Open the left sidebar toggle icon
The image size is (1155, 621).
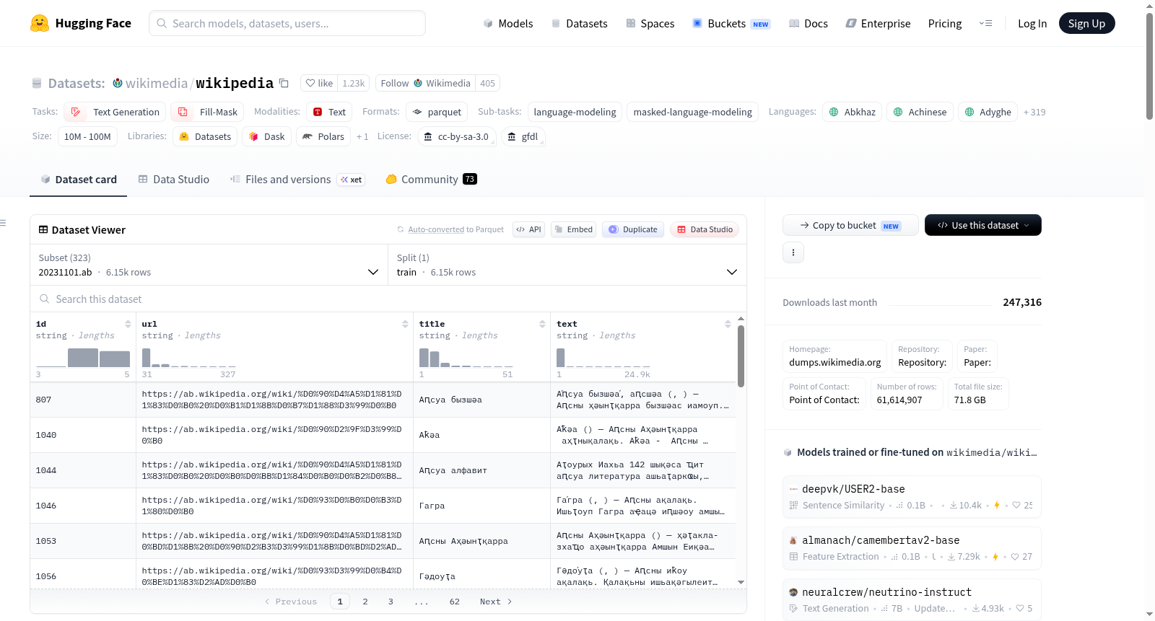coord(4,223)
